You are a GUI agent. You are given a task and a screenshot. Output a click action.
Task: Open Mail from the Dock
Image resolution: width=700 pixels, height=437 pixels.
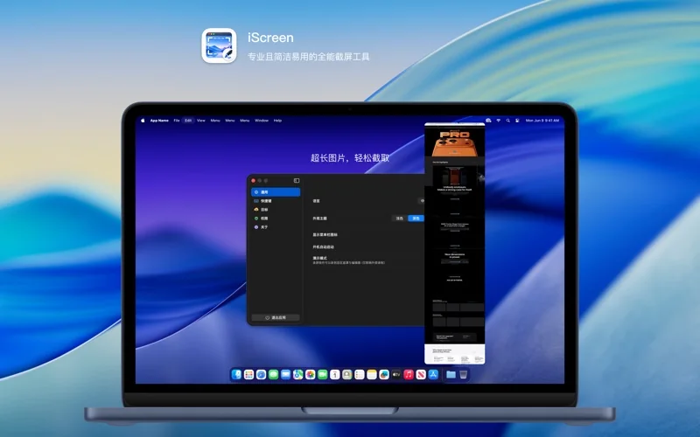286,375
